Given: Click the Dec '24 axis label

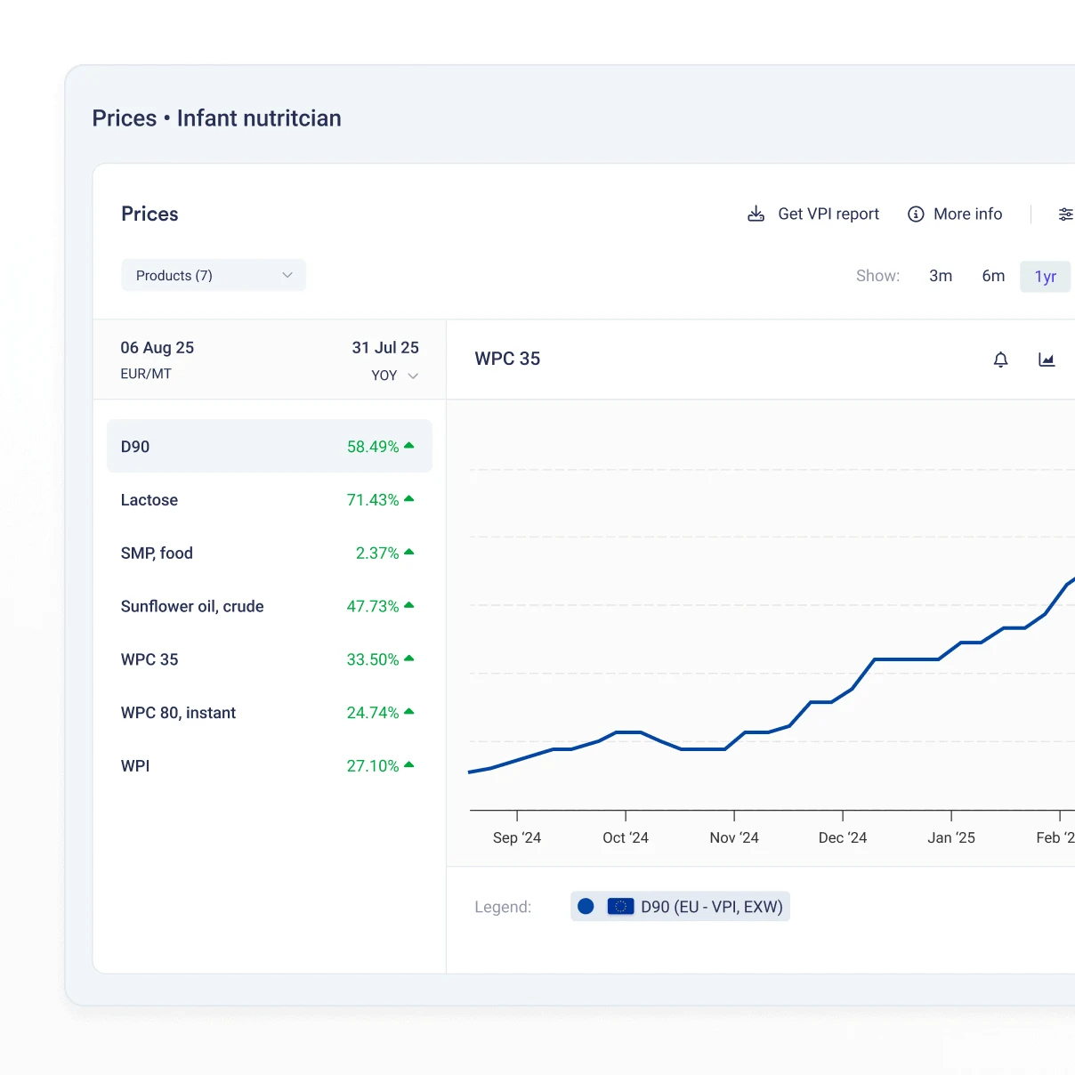Looking at the screenshot, I should click(843, 837).
